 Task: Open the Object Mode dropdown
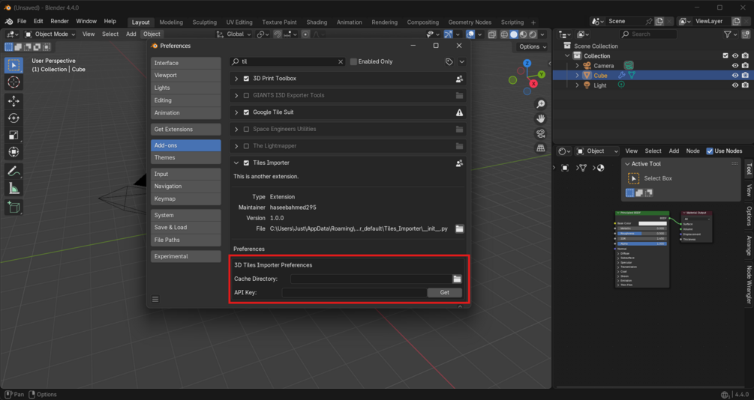tap(50, 34)
